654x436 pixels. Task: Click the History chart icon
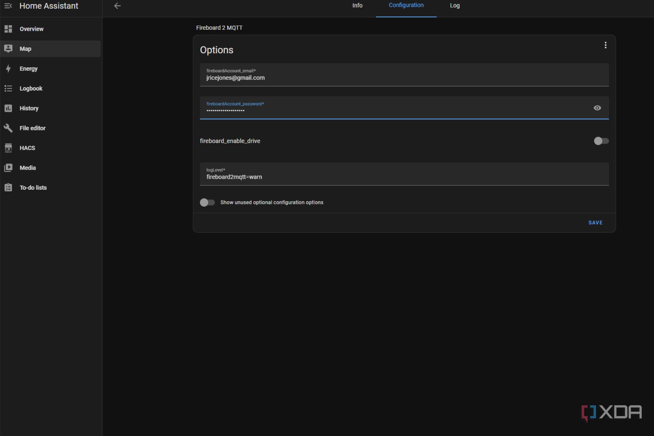[8, 108]
